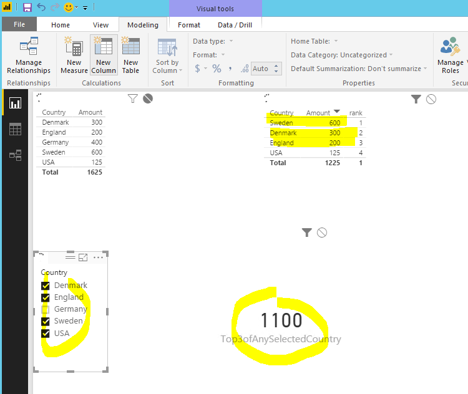Undo the last action

coord(41,7)
